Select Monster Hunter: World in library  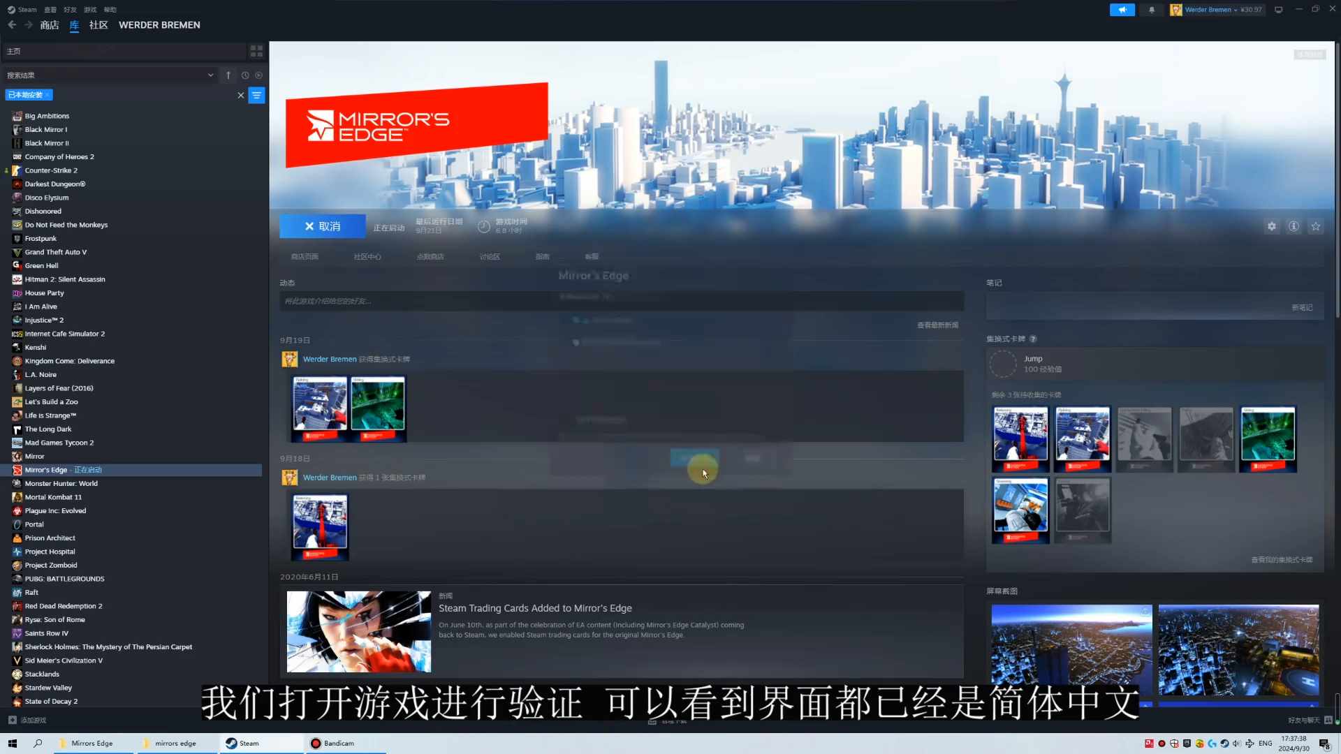pyautogui.click(x=61, y=484)
